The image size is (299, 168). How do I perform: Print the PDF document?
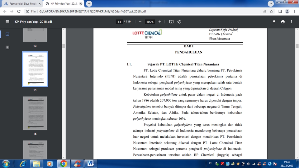pyautogui.click(x=283, y=22)
